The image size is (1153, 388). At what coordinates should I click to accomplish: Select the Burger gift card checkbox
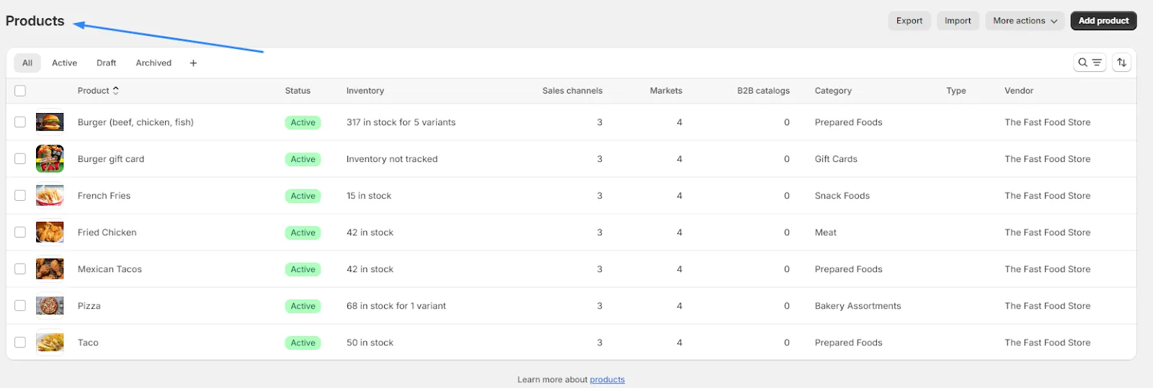tap(20, 159)
